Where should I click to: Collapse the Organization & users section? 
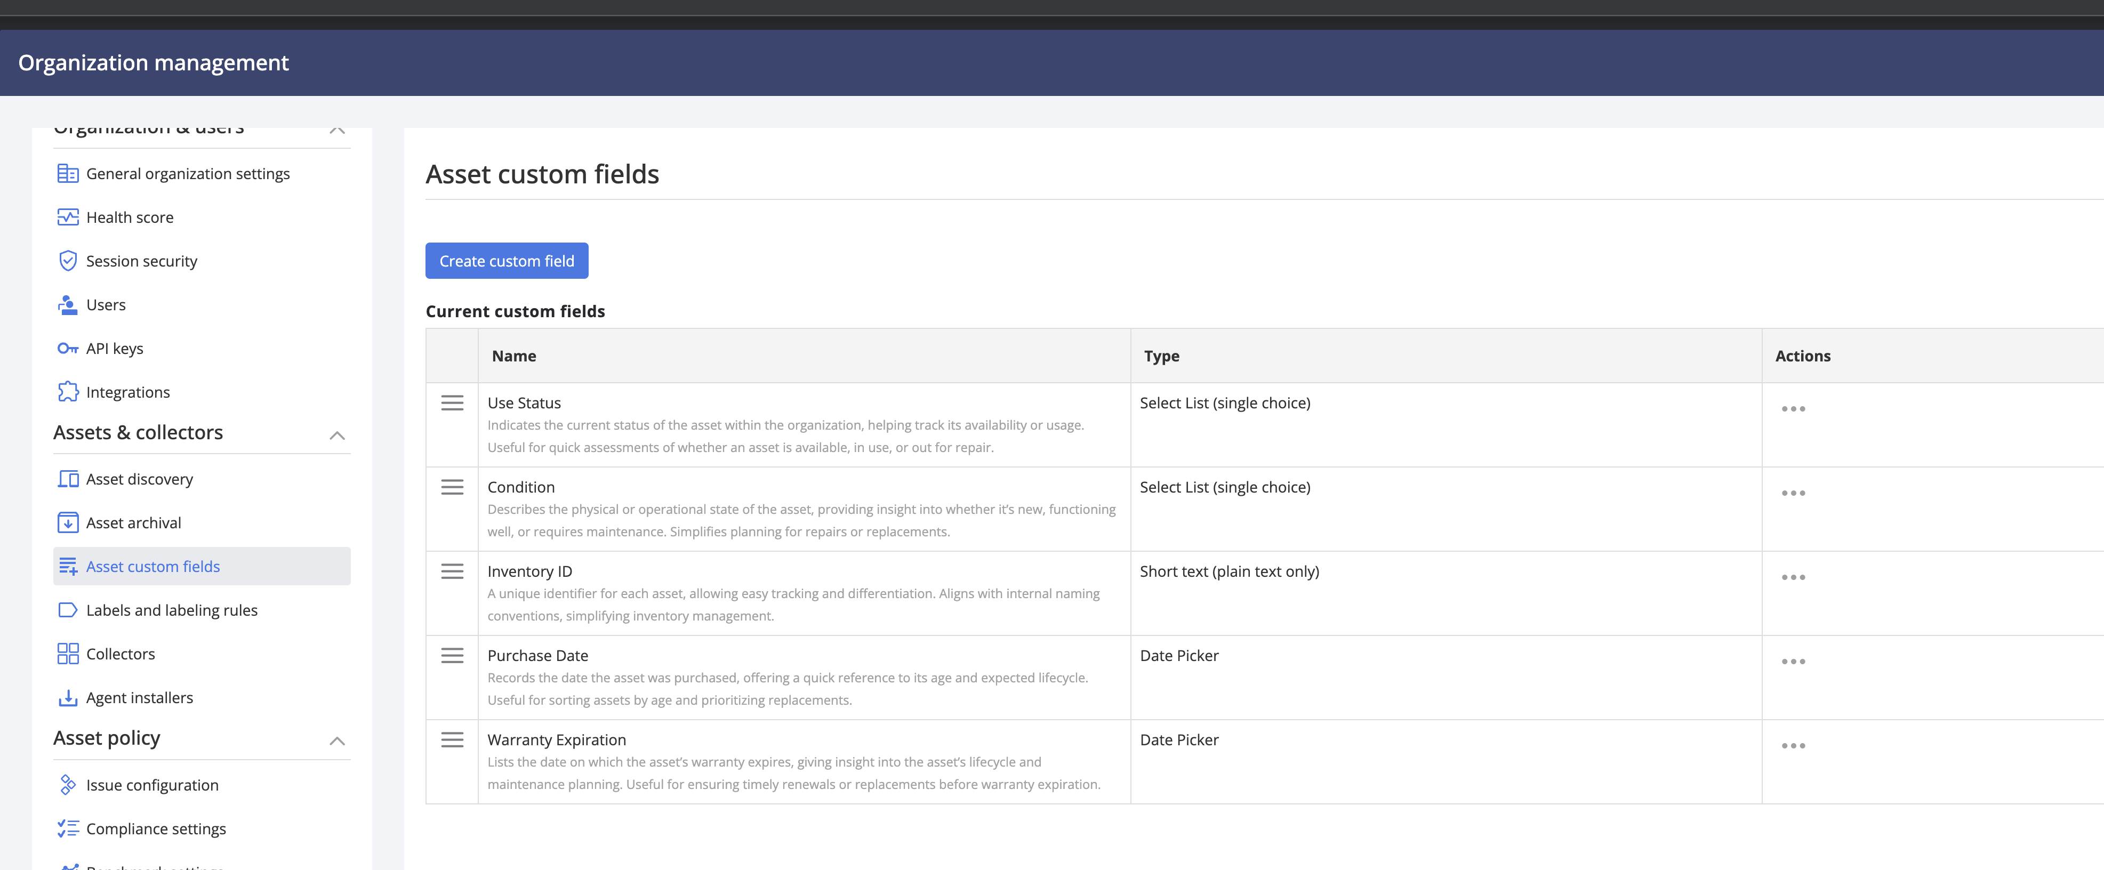tap(336, 130)
